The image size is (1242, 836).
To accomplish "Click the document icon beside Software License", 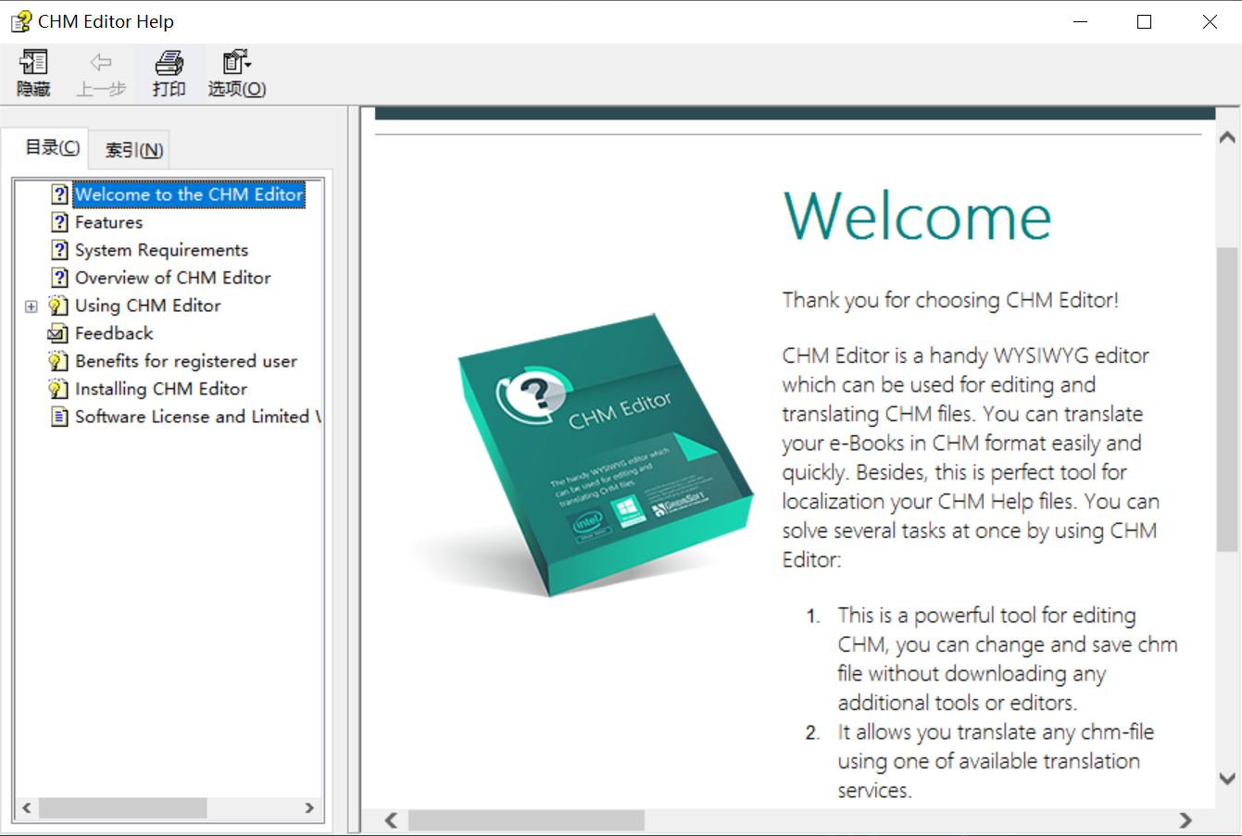I will pyautogui.click(x=59, y=417).
